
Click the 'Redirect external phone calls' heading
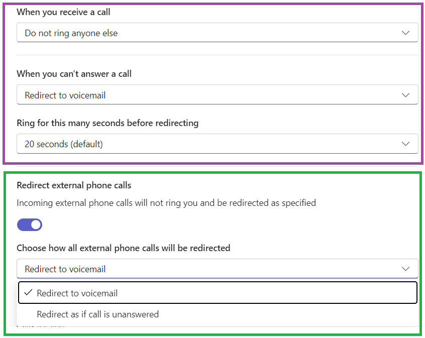click(x=74, y=185)
